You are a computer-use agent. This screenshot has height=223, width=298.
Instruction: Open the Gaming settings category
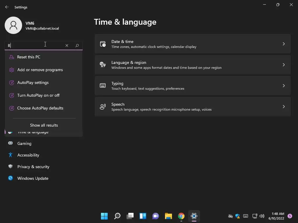[x=44, y=143]
